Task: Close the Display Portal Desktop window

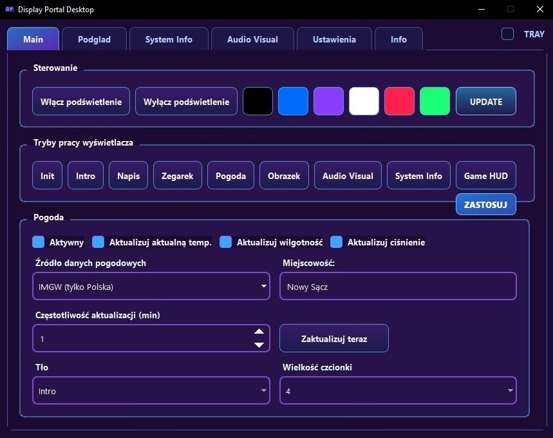Action: point(540,9)
